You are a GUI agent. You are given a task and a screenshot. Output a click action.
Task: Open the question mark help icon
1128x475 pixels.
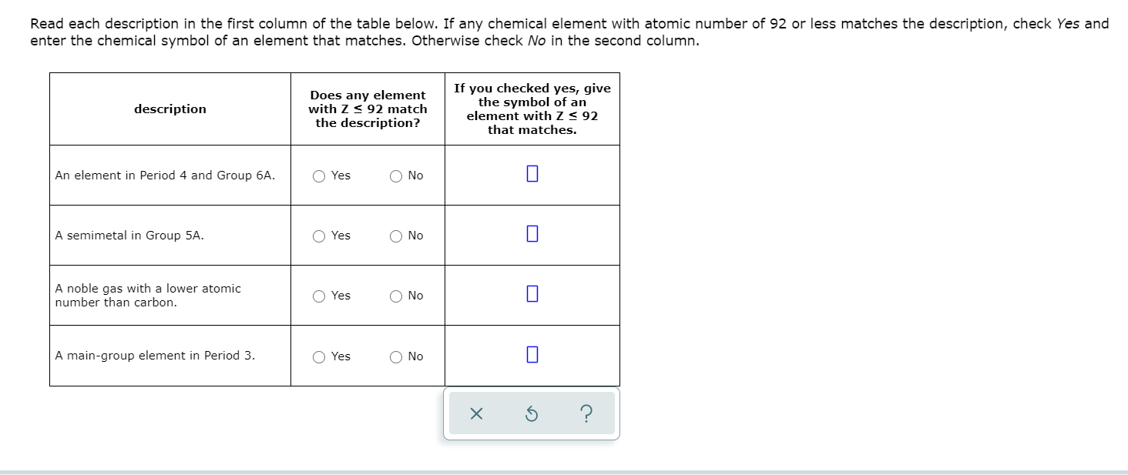pos(588,413)
